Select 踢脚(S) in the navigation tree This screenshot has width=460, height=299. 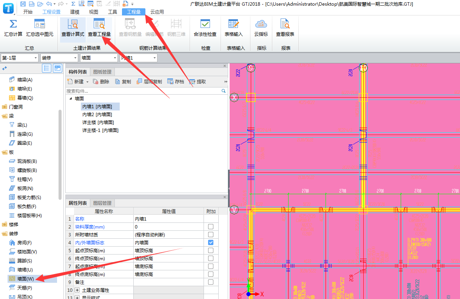coord(25,261)
